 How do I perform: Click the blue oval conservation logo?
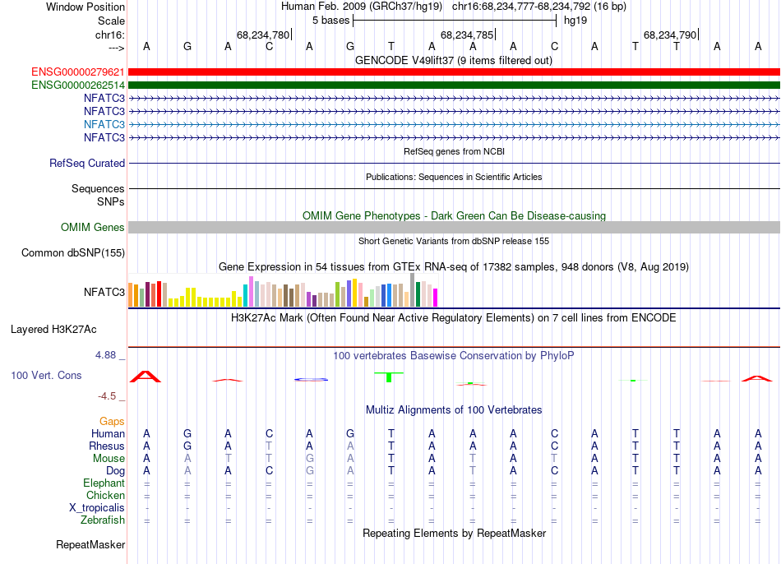311,380
